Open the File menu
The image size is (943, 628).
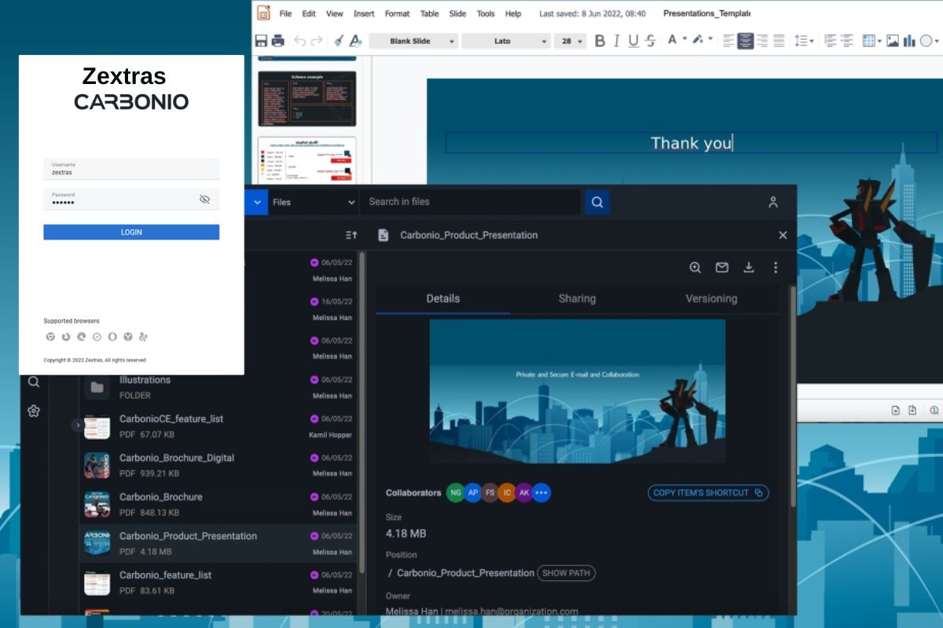point(285,13)
